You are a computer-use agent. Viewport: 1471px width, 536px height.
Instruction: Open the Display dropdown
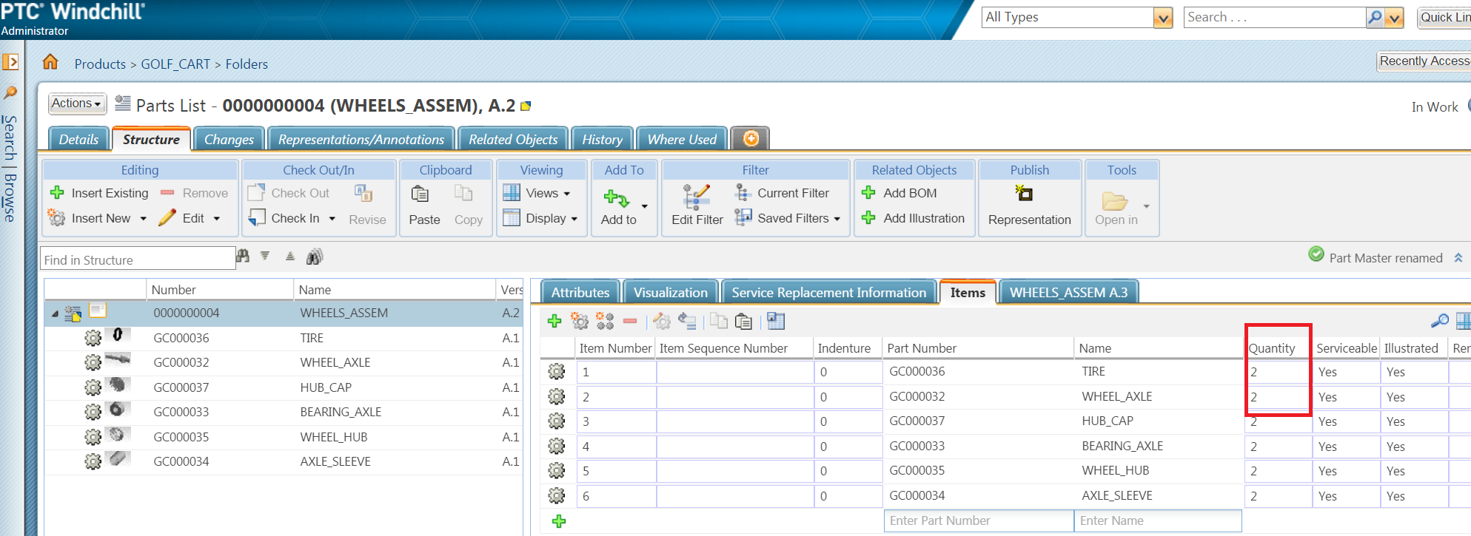click(540, 218)
